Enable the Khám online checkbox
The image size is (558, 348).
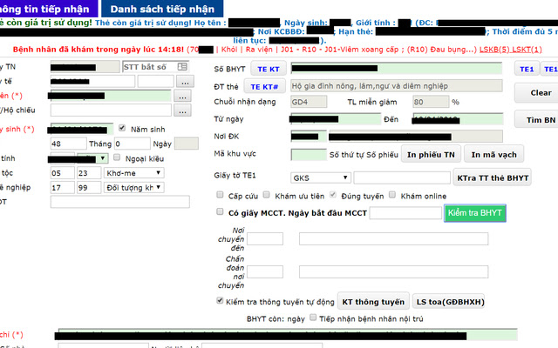[x=392, y=195]
